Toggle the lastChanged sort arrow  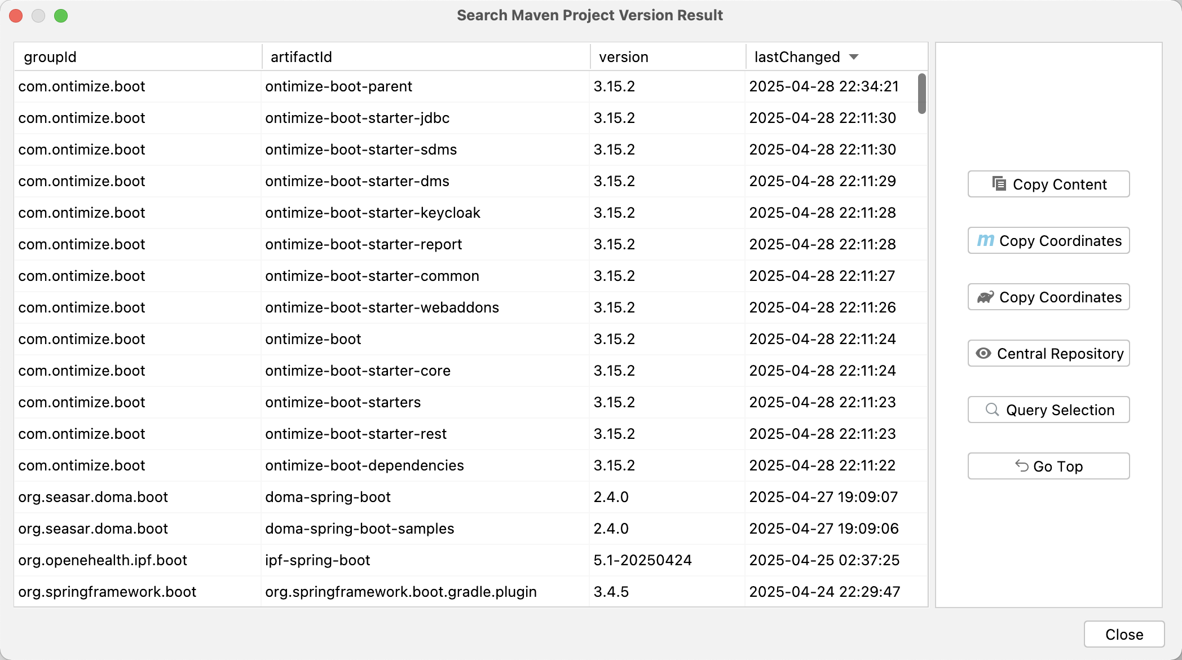click(x=854, y=57)
